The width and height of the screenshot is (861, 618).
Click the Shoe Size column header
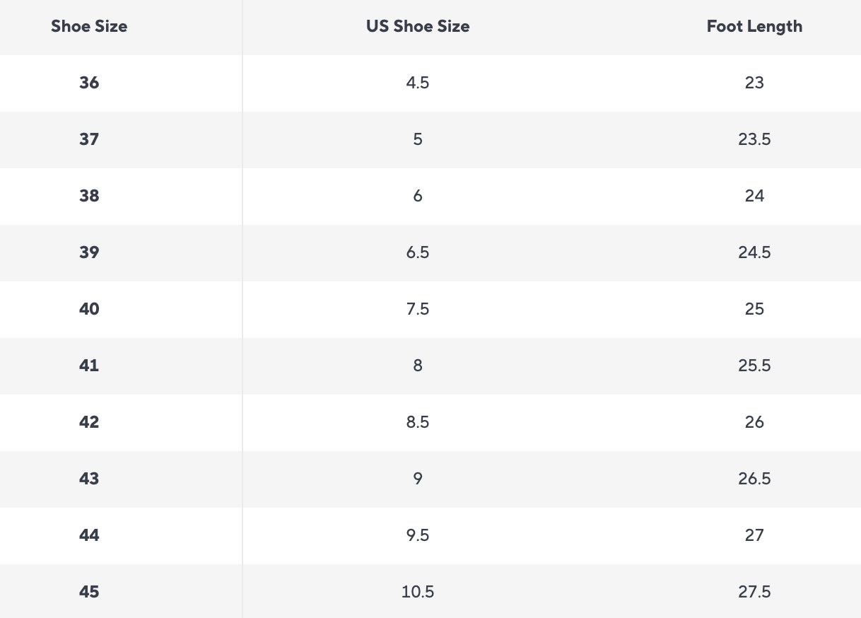click(89, 27)
